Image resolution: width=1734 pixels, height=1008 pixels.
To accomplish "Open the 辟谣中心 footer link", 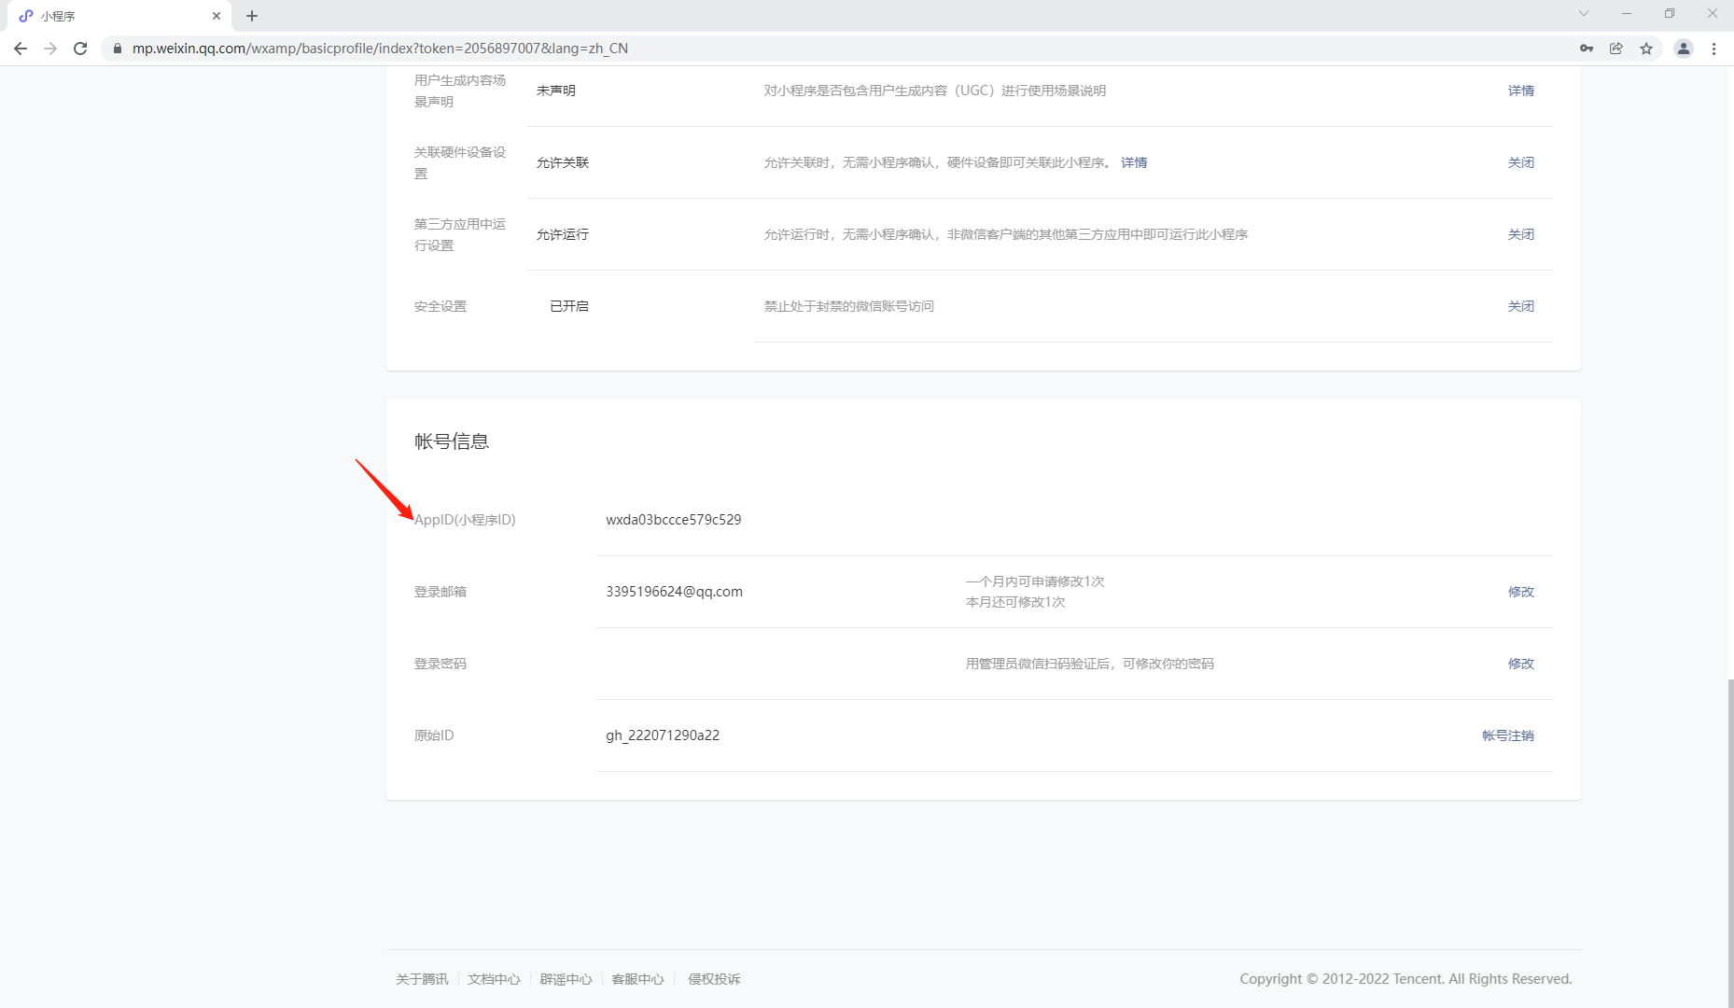I will (566, 979).
